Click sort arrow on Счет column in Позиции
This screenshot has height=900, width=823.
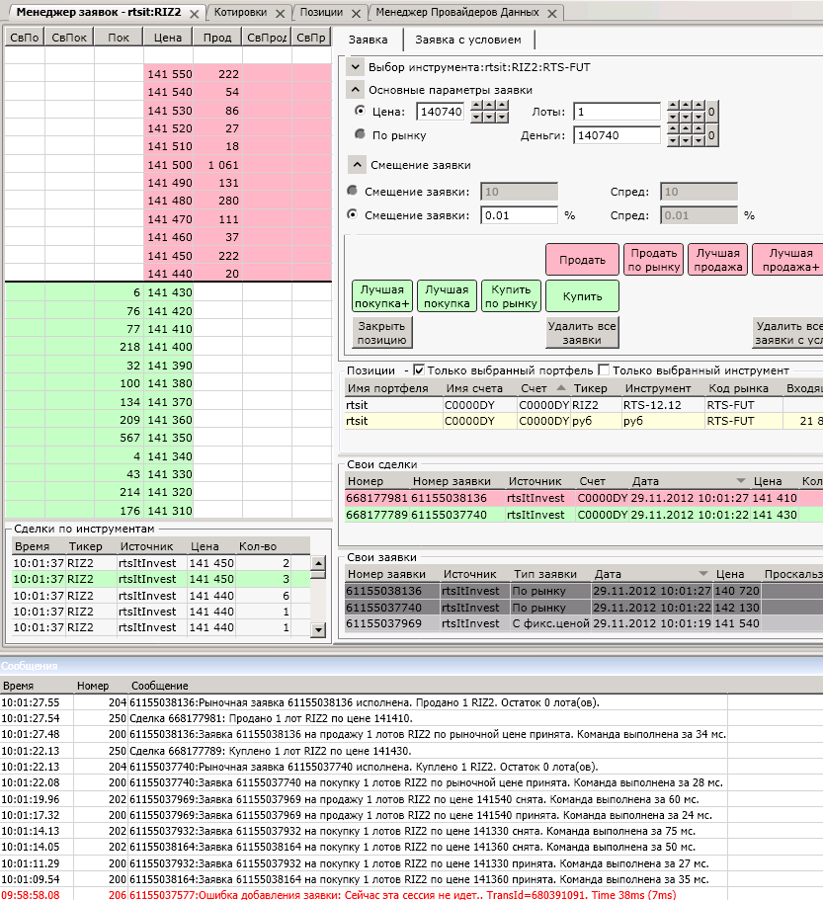click(x=561, y=388)
